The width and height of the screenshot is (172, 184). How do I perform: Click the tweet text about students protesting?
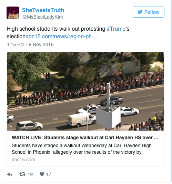pos(68,33)
